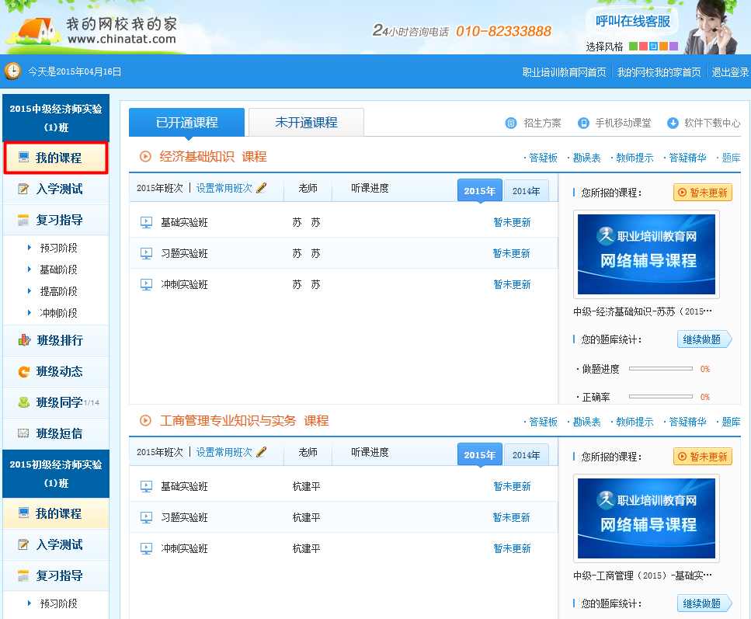Select 2015年 tab in 工商管理 course section

click(x=479, y=455)
